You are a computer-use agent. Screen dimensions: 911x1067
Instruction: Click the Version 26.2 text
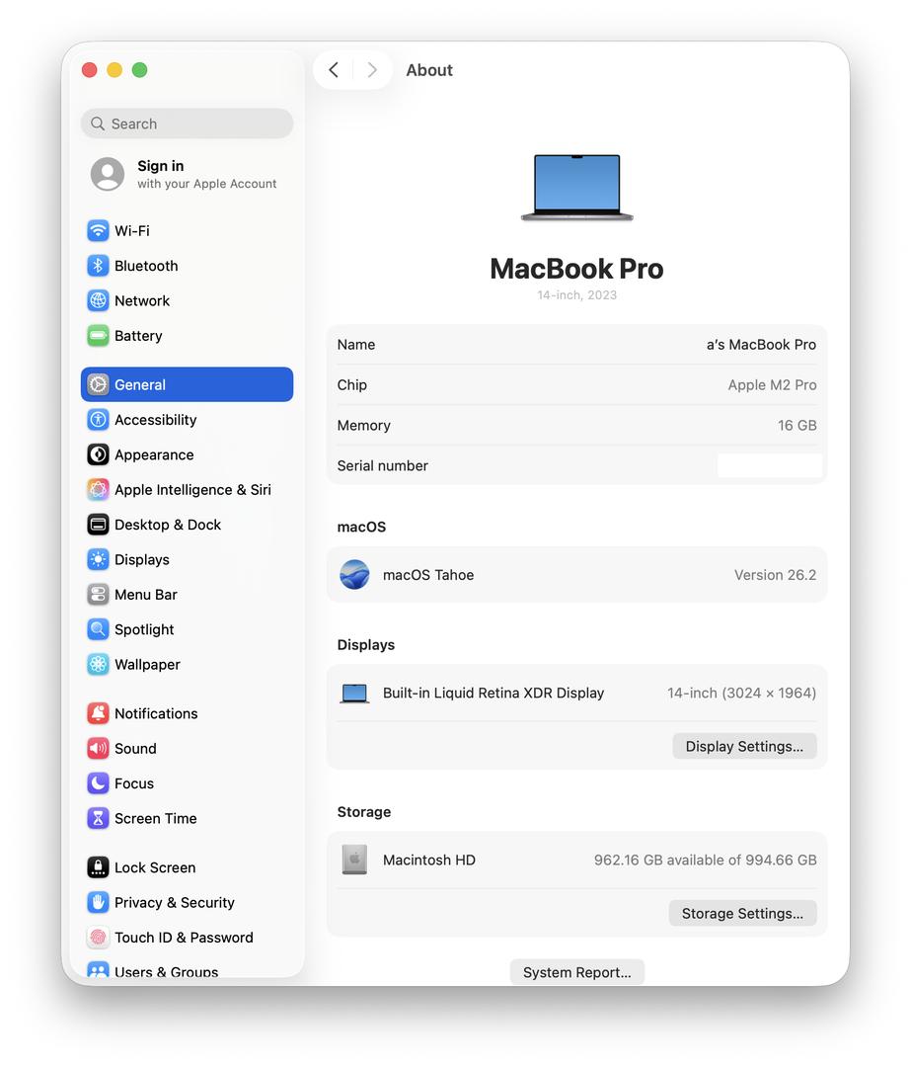pyautogui.click(x=775, y=574)
